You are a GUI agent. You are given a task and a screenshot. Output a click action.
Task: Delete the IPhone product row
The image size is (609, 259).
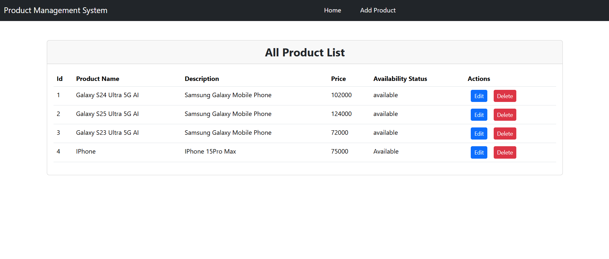tap(505, 152)
